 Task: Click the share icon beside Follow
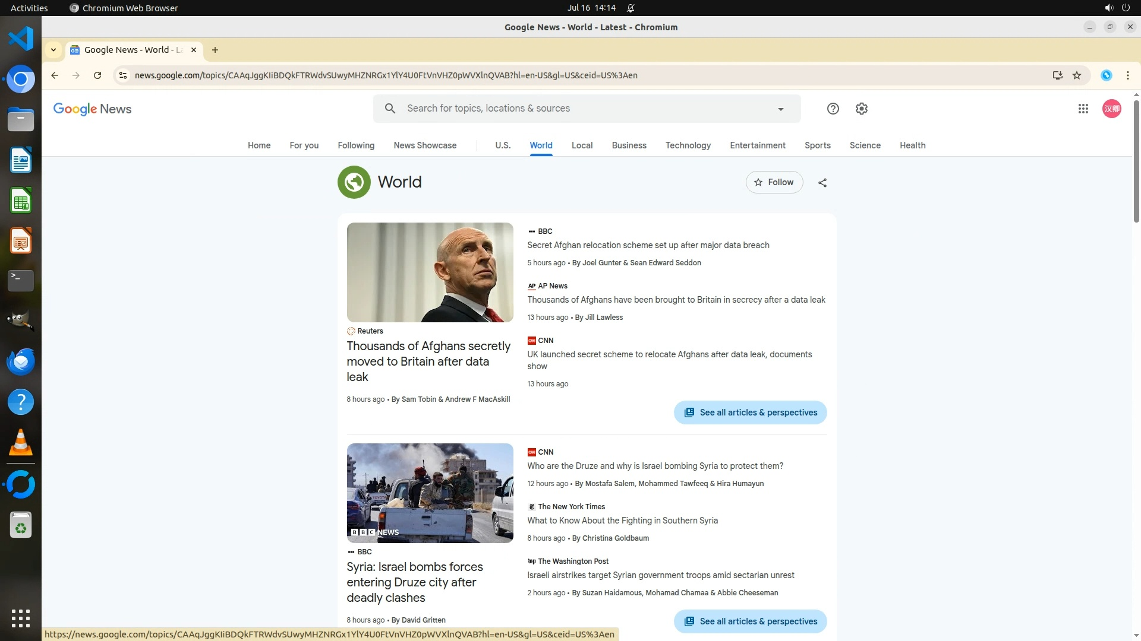tap(822, 183)
